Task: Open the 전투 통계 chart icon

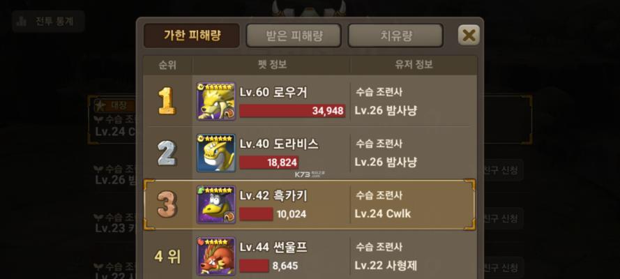Action: click(22, 21)
